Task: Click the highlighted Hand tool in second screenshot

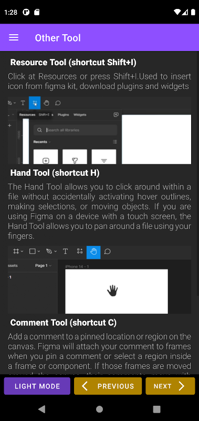Action: (x=93, y=253)
